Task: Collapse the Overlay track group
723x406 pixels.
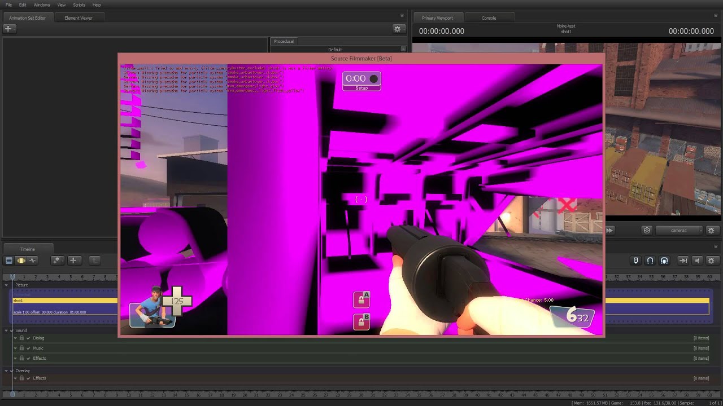Action: tap(7, 371)
